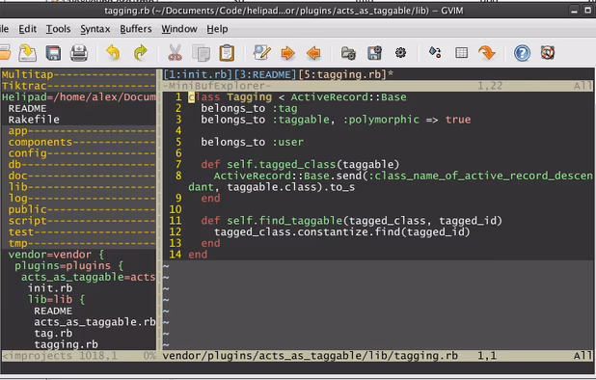Expand the folded Multitap project
596x380 pixels.
78,74
